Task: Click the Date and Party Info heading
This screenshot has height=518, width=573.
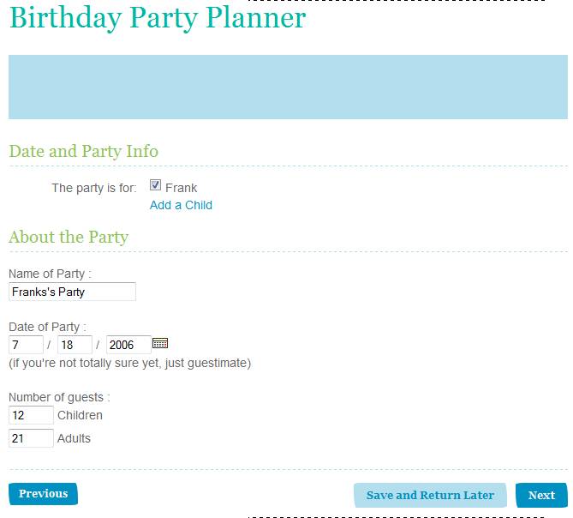Action: click(83, 151)
